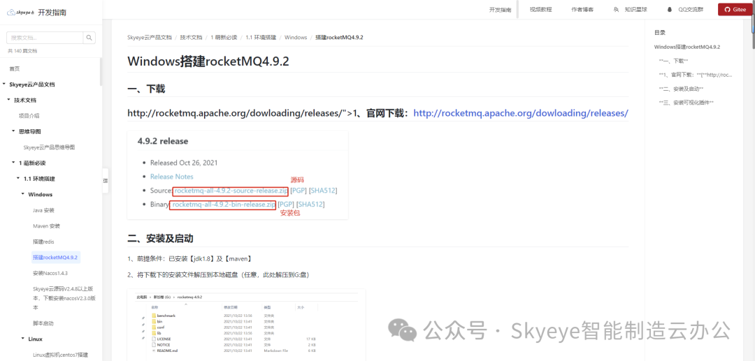Click the 二、安装及启动 heading
This screenshot has width=755, height=361.
(160, 238)
